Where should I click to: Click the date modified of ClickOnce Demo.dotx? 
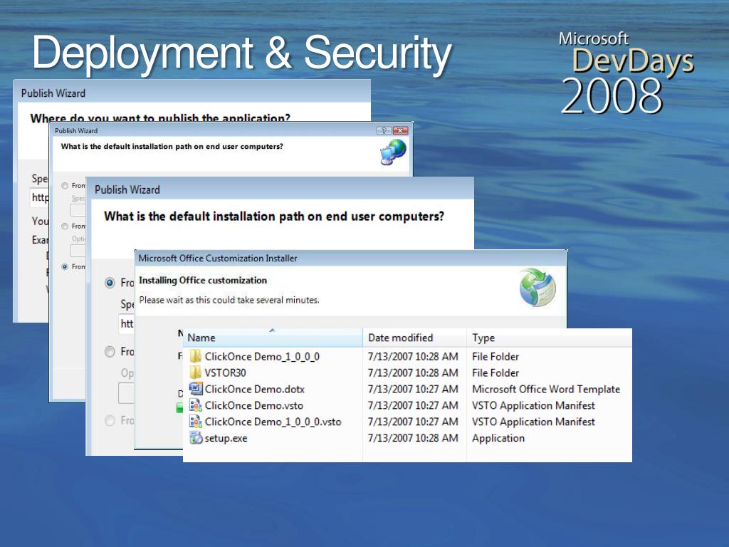pyautogui.click(x=413, y=390)
